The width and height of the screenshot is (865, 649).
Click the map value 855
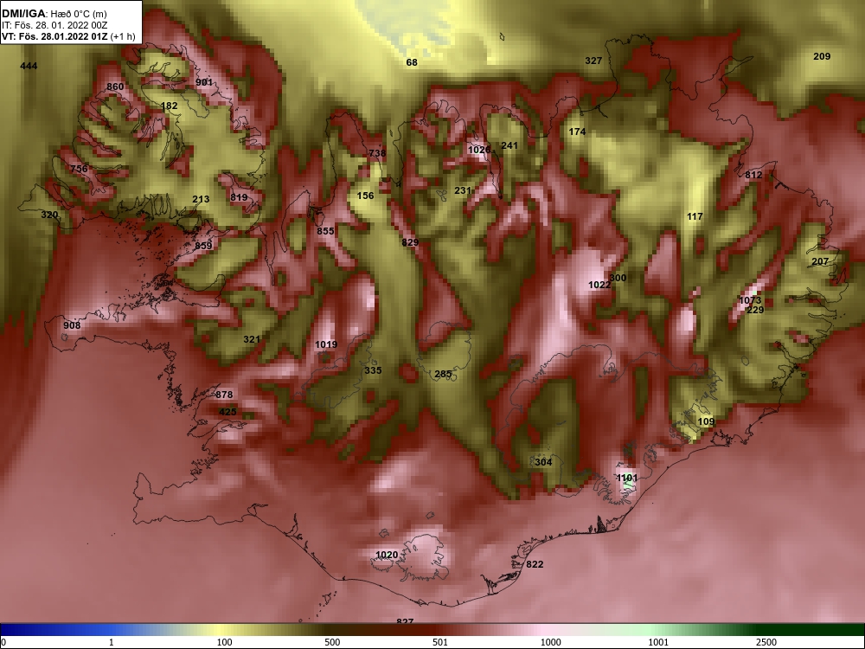[325, 231]
